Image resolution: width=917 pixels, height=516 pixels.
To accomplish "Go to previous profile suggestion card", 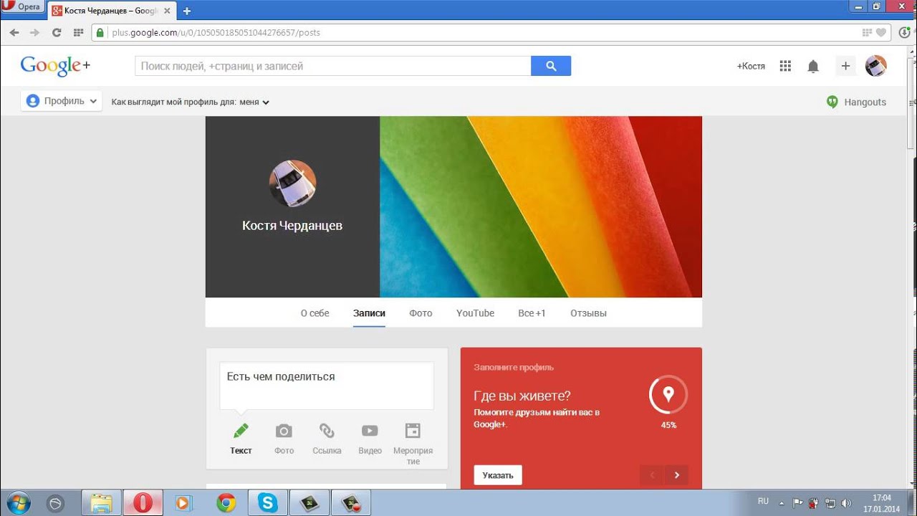I will (652, 475).
